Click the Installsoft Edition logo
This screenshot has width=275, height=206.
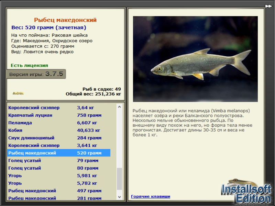point(246,192)
